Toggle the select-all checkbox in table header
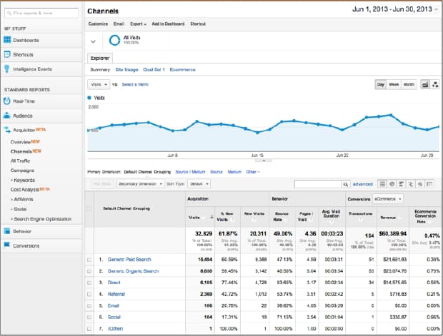443x336 pixels. (89, 208)
